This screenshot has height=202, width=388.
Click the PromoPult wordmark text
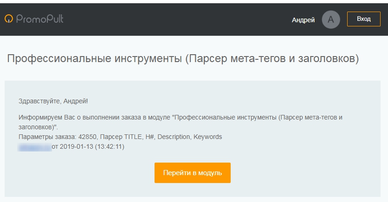[39, 19]
